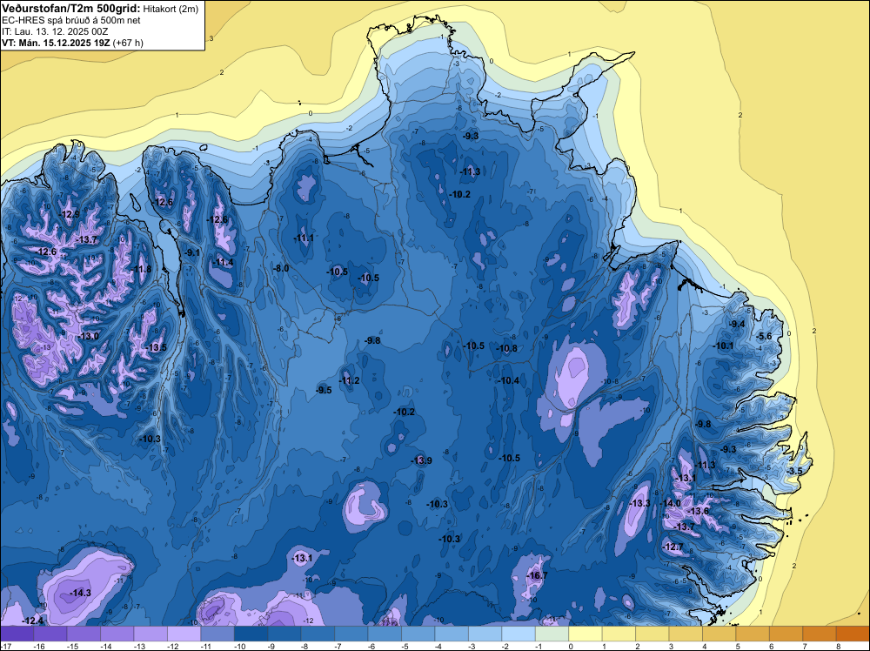Screen dimensions: 870x651
Task: Click the -12.9 temperature value on the map
Action: [x=70, y=215]
